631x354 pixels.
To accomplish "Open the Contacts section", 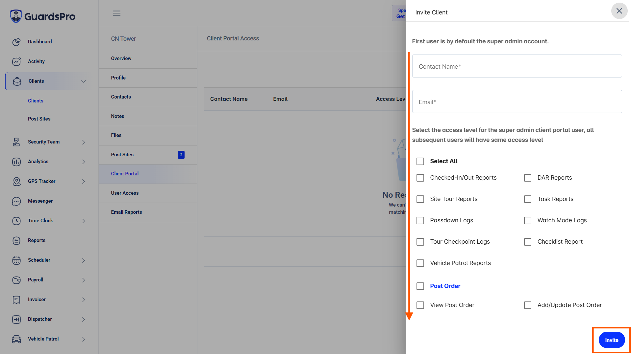I will point(148,97).
